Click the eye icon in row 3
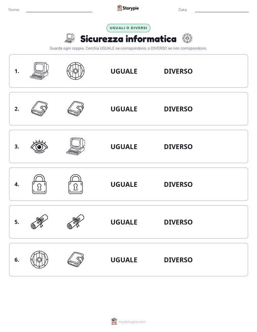 click(39, 146)
